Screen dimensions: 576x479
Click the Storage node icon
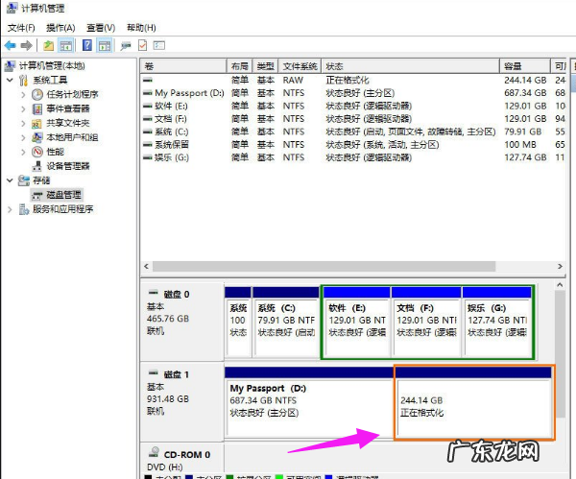[x=24, y=180]
